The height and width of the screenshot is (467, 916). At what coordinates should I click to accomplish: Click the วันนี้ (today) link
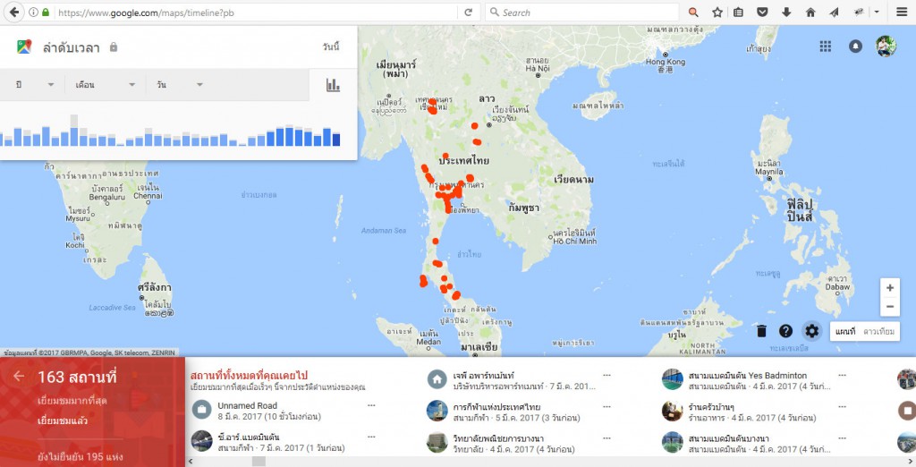331,47
